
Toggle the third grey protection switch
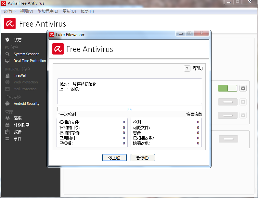tap(228, 115)
